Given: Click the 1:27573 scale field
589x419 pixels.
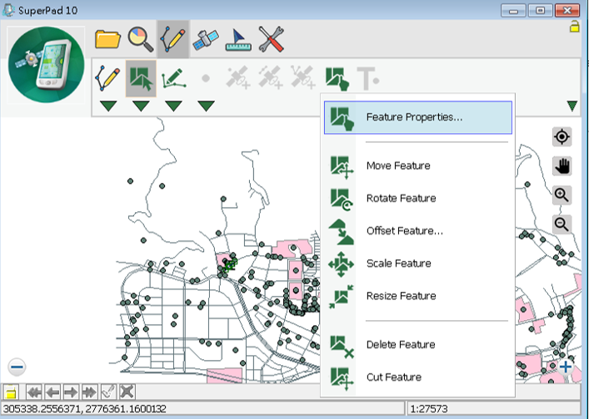Looking at the screenshot, I should [494, 408].
